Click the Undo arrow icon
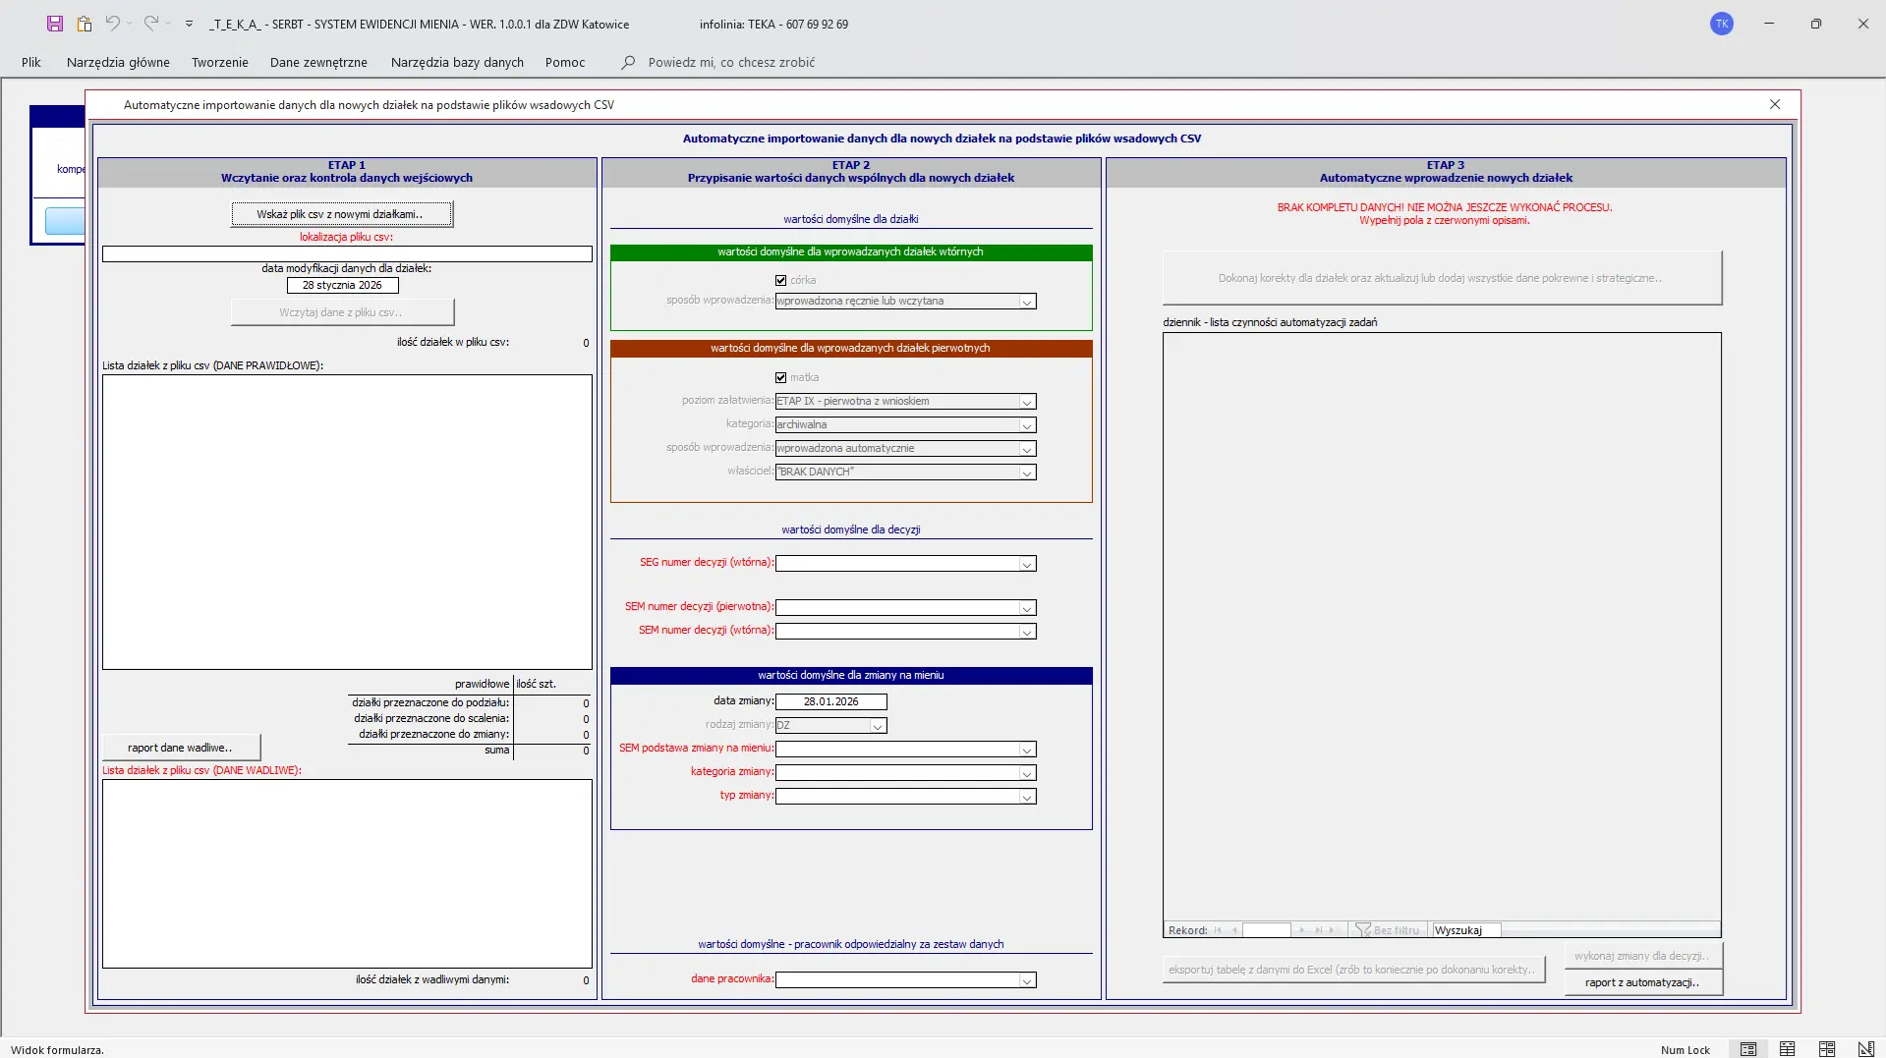The width and height of the screenshot is (1886, 1058). click(x=113, y=23)
